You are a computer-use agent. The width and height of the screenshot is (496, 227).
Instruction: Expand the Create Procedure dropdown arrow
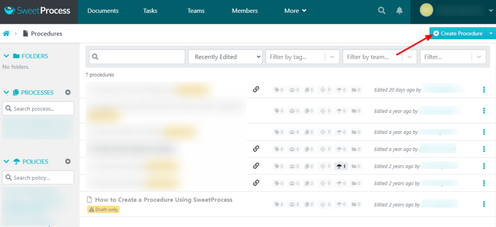pos(491,33)
